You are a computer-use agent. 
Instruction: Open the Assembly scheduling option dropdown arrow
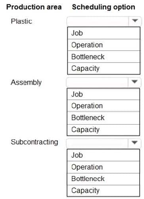point(134,82)
